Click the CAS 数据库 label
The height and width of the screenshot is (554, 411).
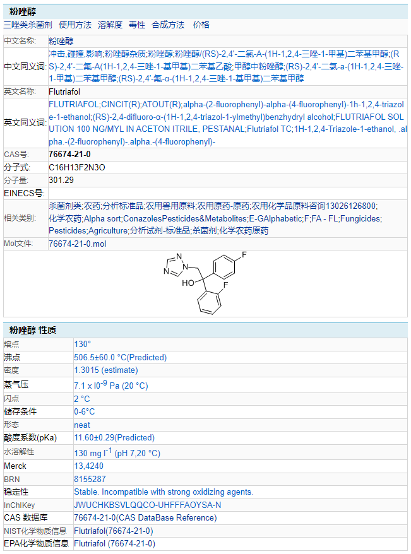point(26,518)
